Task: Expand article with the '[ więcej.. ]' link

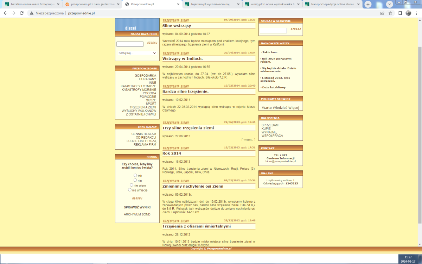Action: pos(248,140)
